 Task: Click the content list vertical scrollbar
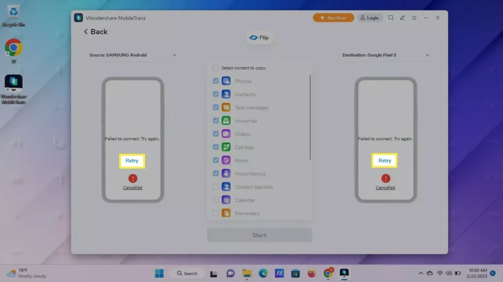pyautogui.click(x=310, y=117)
